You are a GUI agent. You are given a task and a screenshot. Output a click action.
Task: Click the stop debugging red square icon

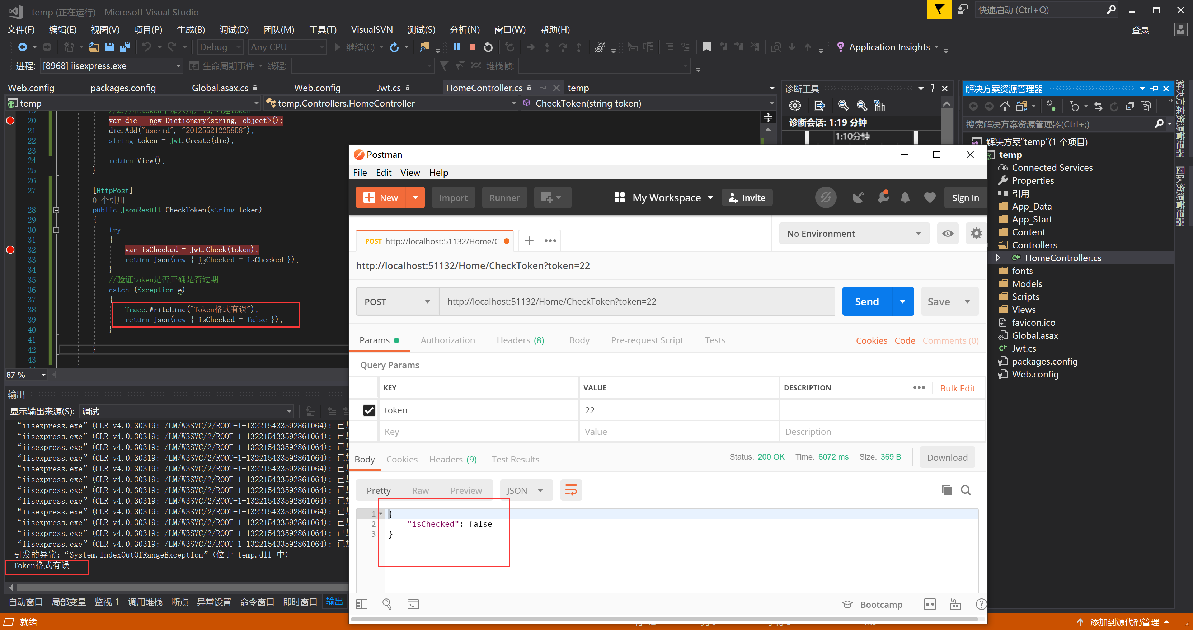(473, 47)
